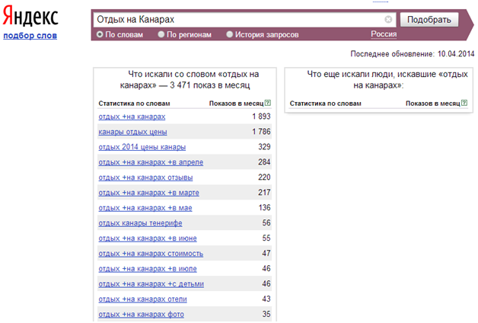
Task: Clear the search field with the X icon
Action: coord(388,20)
